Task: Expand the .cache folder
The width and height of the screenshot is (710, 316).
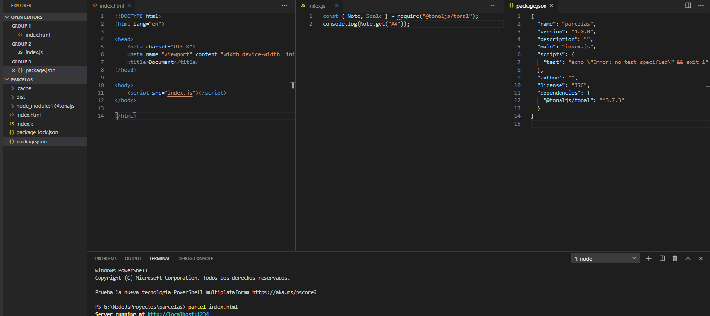Action: pyautogui.click(x=45, y=88)
